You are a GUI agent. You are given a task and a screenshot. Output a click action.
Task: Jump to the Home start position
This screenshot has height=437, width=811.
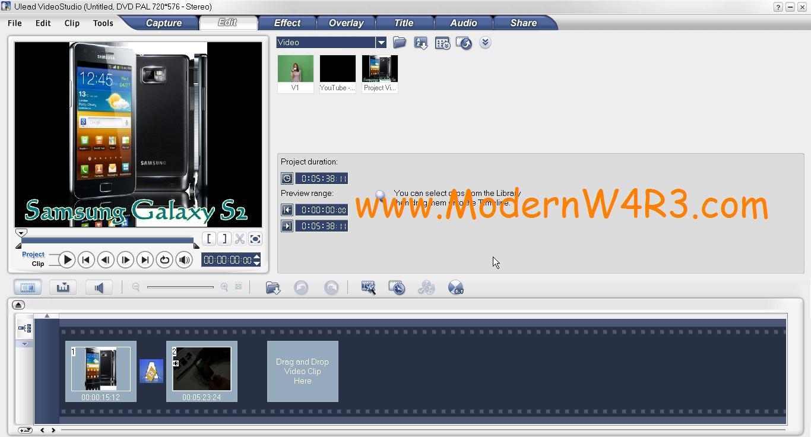pos(86,260)
